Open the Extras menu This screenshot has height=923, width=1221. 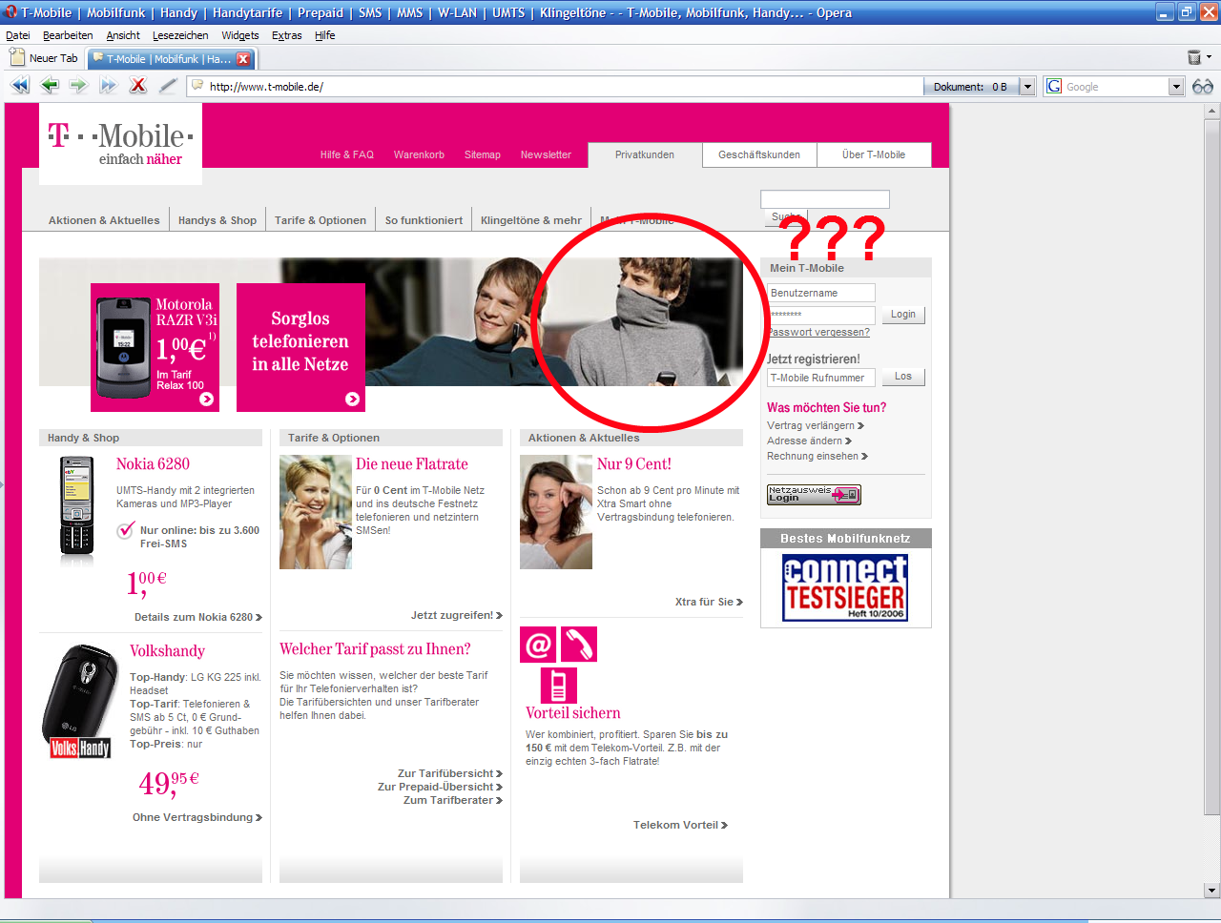pos(286,35)
